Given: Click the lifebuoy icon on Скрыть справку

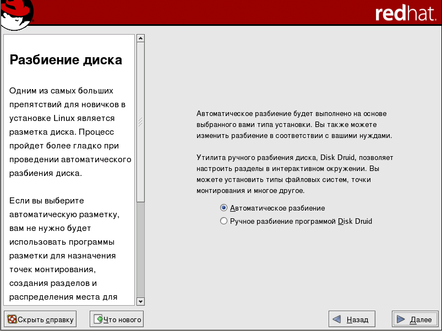Looking at the screenshot, I should (12, 319).
